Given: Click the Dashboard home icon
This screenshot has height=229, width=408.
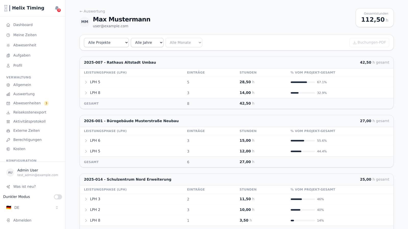Looking at the screenshot, I should (8, 25).
